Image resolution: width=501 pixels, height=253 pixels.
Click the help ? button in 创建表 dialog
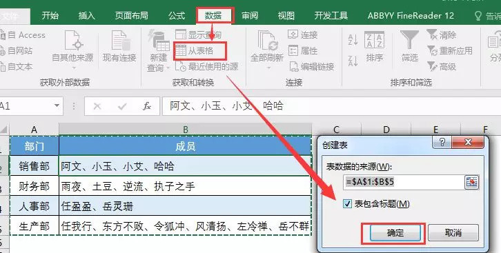coord(442,142)
